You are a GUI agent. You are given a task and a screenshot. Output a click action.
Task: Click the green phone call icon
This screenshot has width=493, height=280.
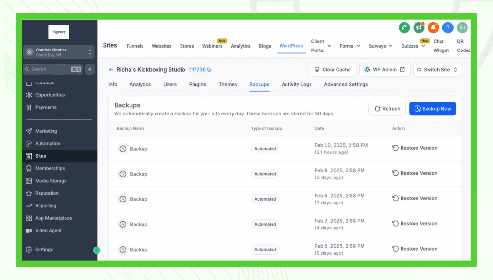(x=404, y=28)
